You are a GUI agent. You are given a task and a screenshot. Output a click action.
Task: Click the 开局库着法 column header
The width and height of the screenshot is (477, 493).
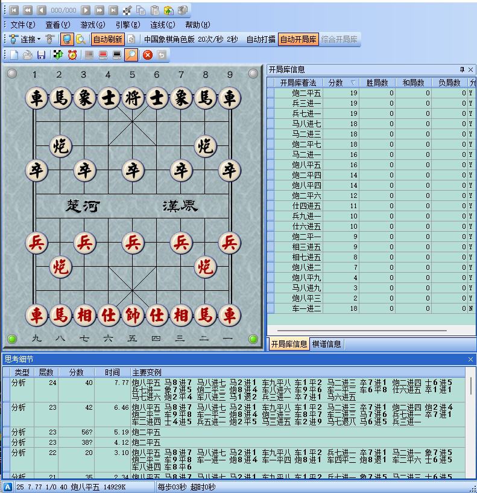298,83
